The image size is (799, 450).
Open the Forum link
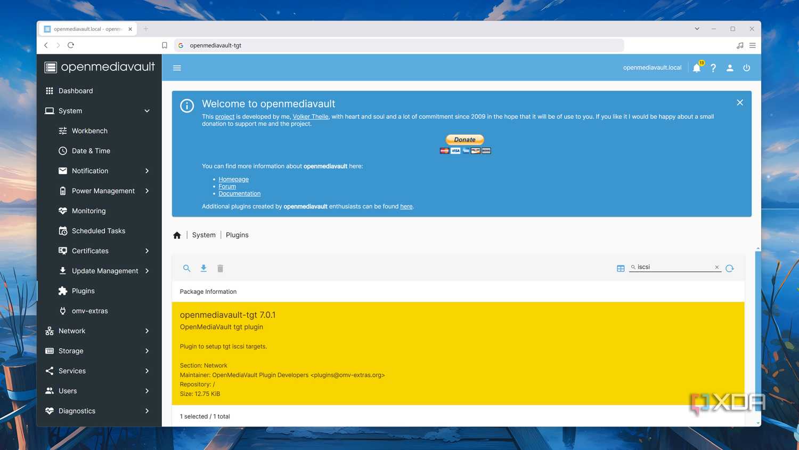(x=227, y=187)
